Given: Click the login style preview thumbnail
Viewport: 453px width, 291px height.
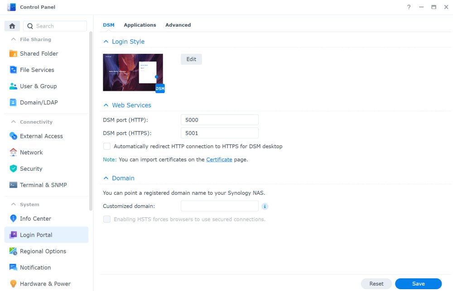Looking at the screenshot, I should [133, 72].
